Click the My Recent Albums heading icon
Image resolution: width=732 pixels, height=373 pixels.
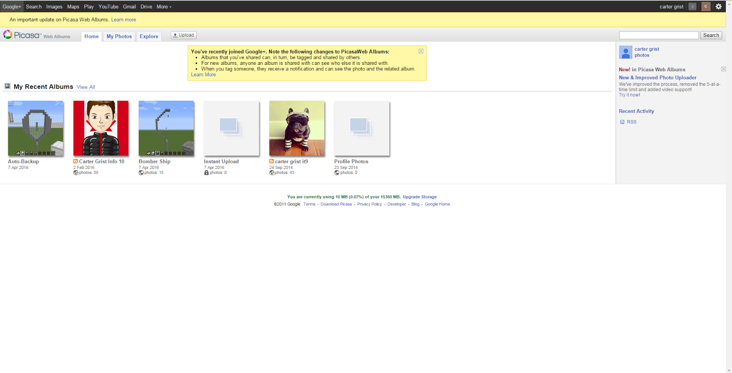7,86
